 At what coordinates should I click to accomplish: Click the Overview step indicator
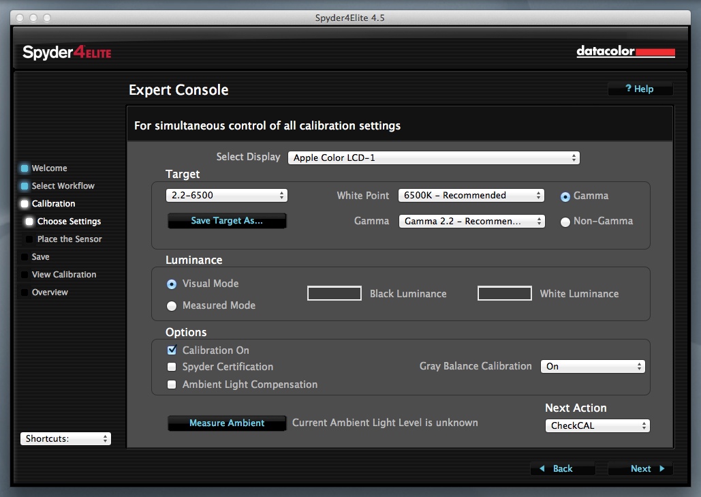click(25, 292)
